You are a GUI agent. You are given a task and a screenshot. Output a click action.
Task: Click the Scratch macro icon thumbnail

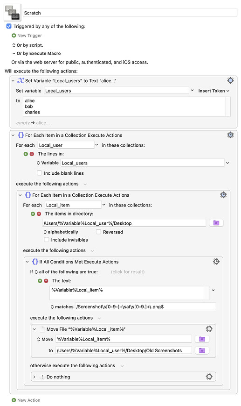(13, 13)
